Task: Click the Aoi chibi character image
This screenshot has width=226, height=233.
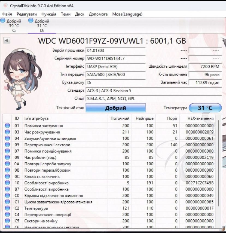Action: coord(22,79)
